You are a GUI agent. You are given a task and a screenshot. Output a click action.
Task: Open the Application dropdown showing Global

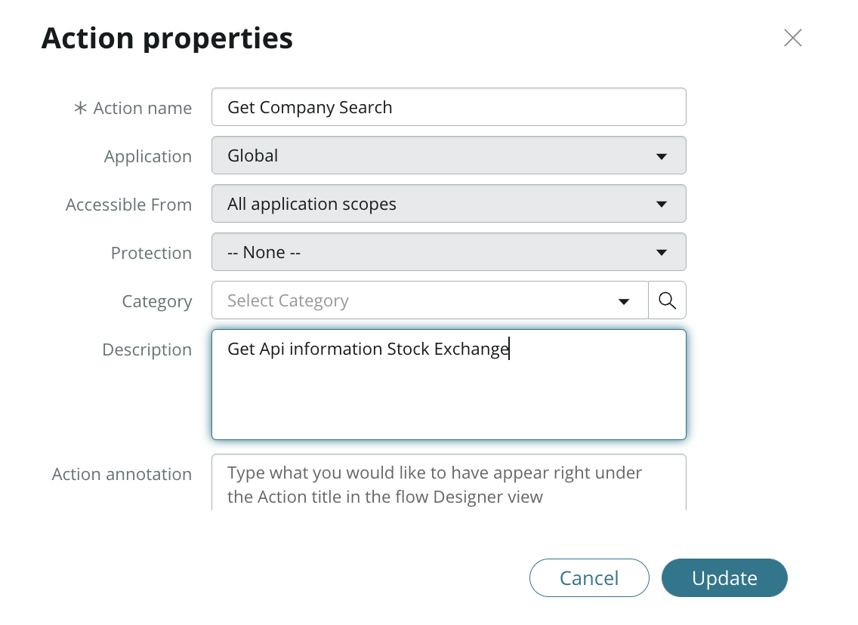pos(449,155)
